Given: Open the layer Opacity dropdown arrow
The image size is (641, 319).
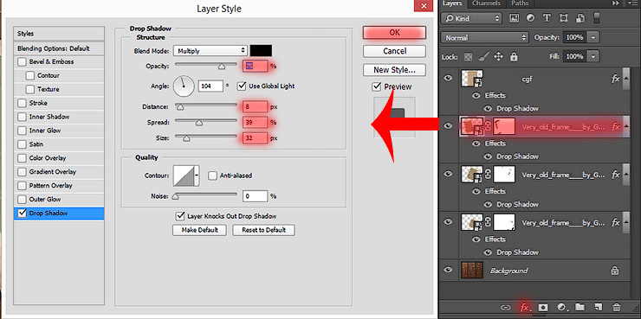Looking at the screenshot, I should point(593,37).
